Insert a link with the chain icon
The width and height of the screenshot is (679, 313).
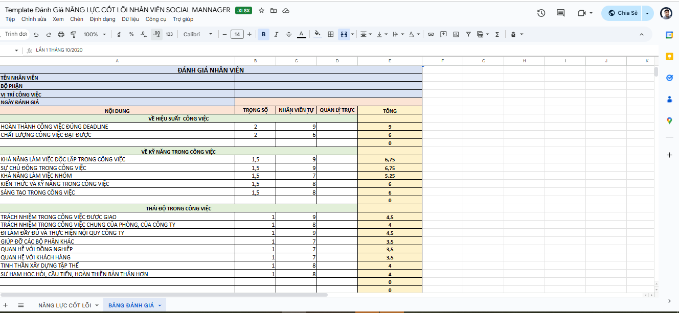(x=431, y=34)
